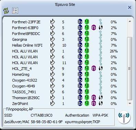Click the MAC address 58-98-35-8D-61-9F
Viewport: 136px width, 130px height.
[x=47, y=122]
